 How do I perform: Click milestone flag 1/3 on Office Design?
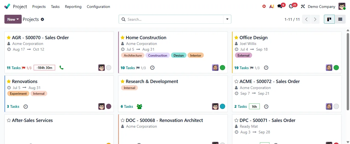(x=255, y=68)
